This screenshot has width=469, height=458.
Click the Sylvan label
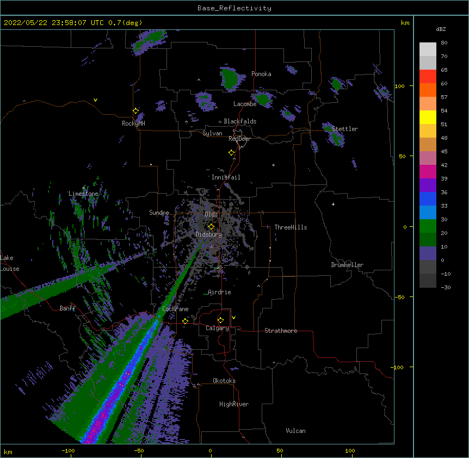(x=212, y=133)
